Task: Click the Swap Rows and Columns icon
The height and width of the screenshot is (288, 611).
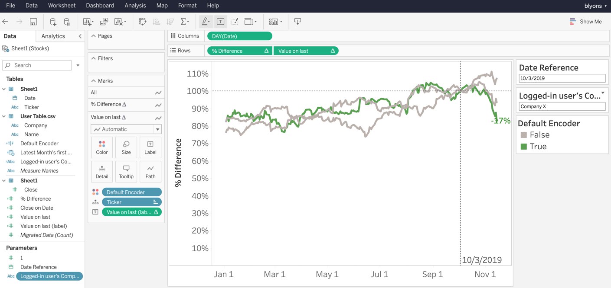Action: tap(142, 22)
